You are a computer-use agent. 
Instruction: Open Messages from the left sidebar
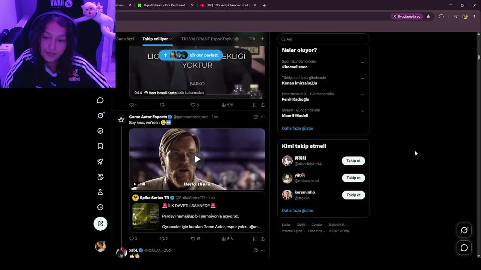(100, 100)
